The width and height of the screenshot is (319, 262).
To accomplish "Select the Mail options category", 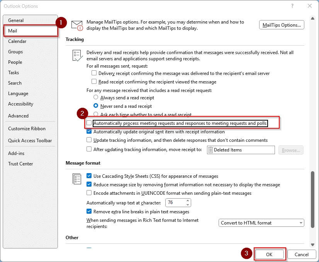I will pyautogui.click(x=31, y=31).
